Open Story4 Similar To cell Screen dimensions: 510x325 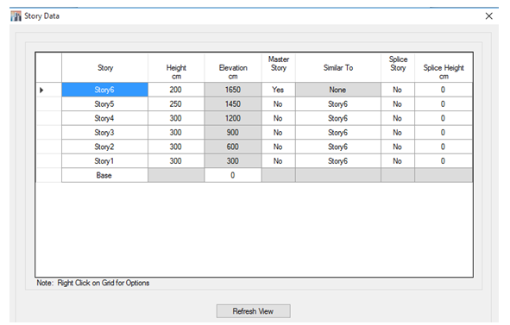[x=338, y=118]
